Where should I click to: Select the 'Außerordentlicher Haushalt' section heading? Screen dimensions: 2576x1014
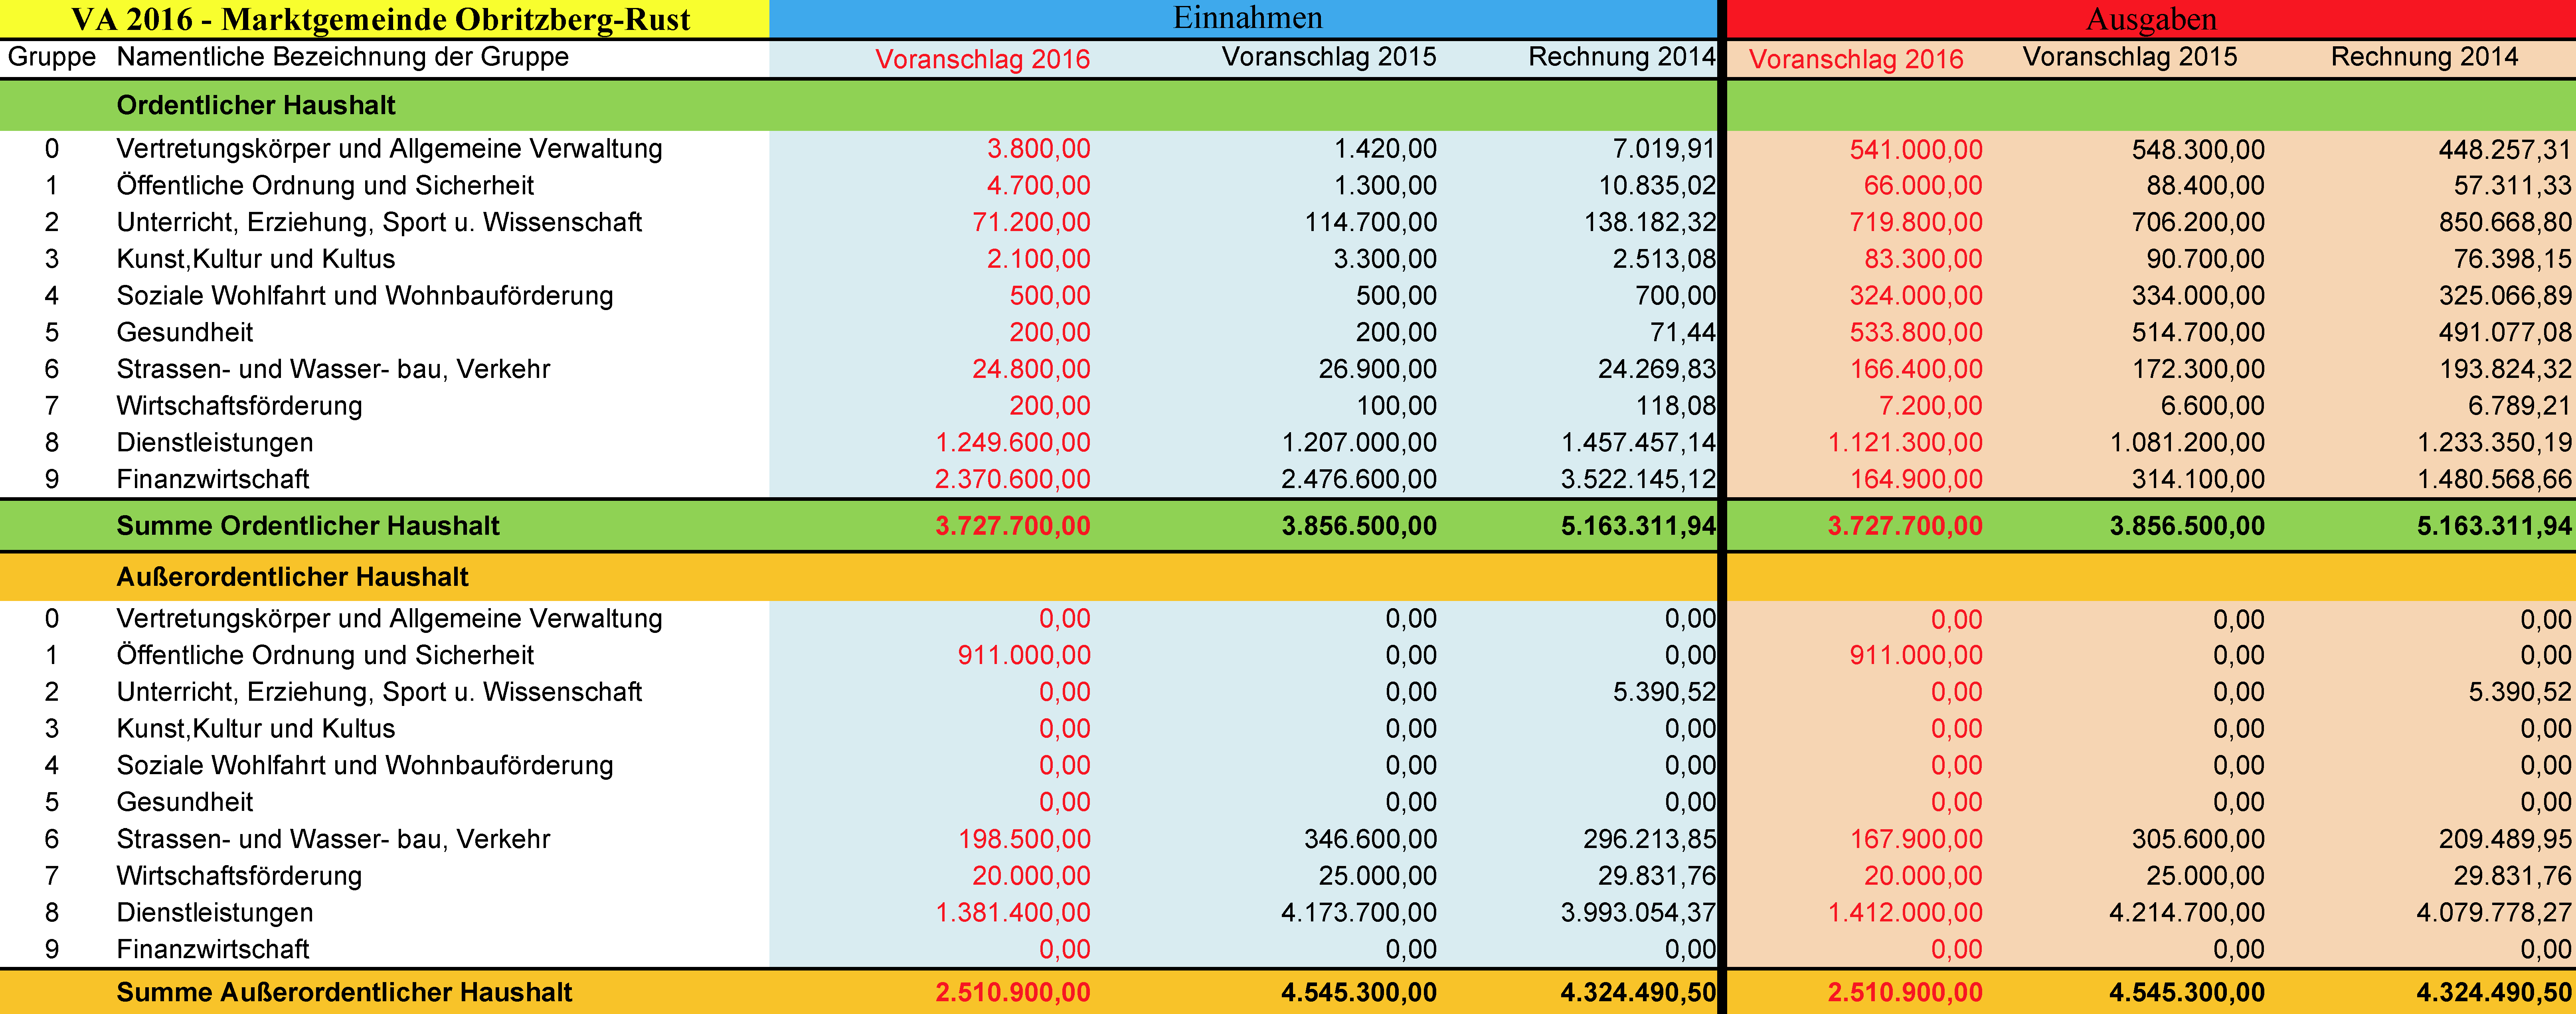point(292,577)
